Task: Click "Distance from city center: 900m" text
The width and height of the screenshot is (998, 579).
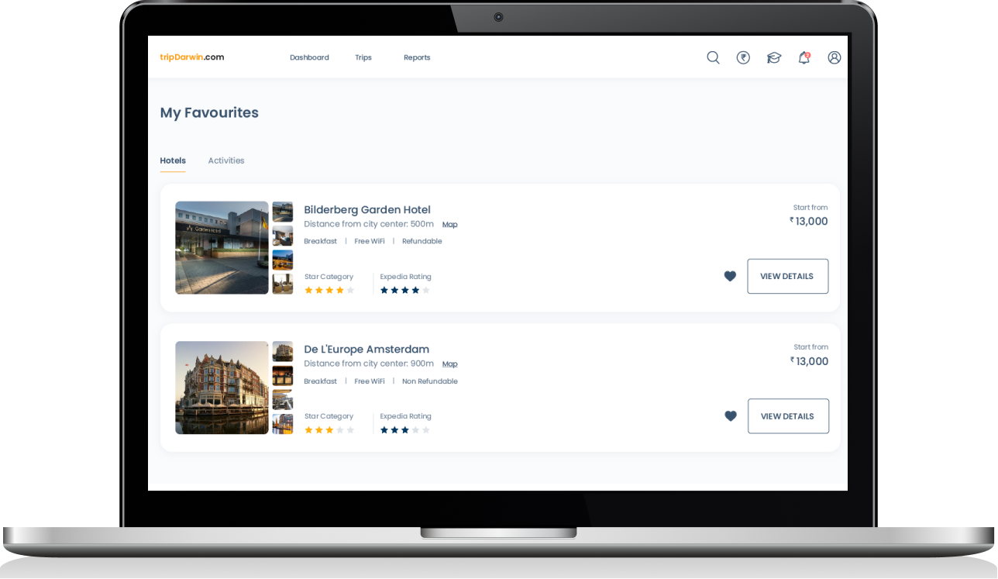Action: coord(369,364)
